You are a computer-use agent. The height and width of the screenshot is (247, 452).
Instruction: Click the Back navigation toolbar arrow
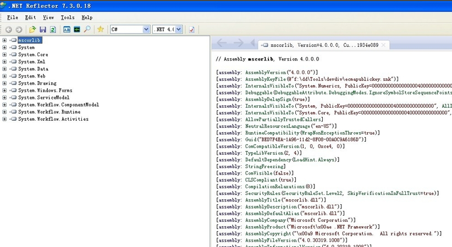(x=9, y=30)
